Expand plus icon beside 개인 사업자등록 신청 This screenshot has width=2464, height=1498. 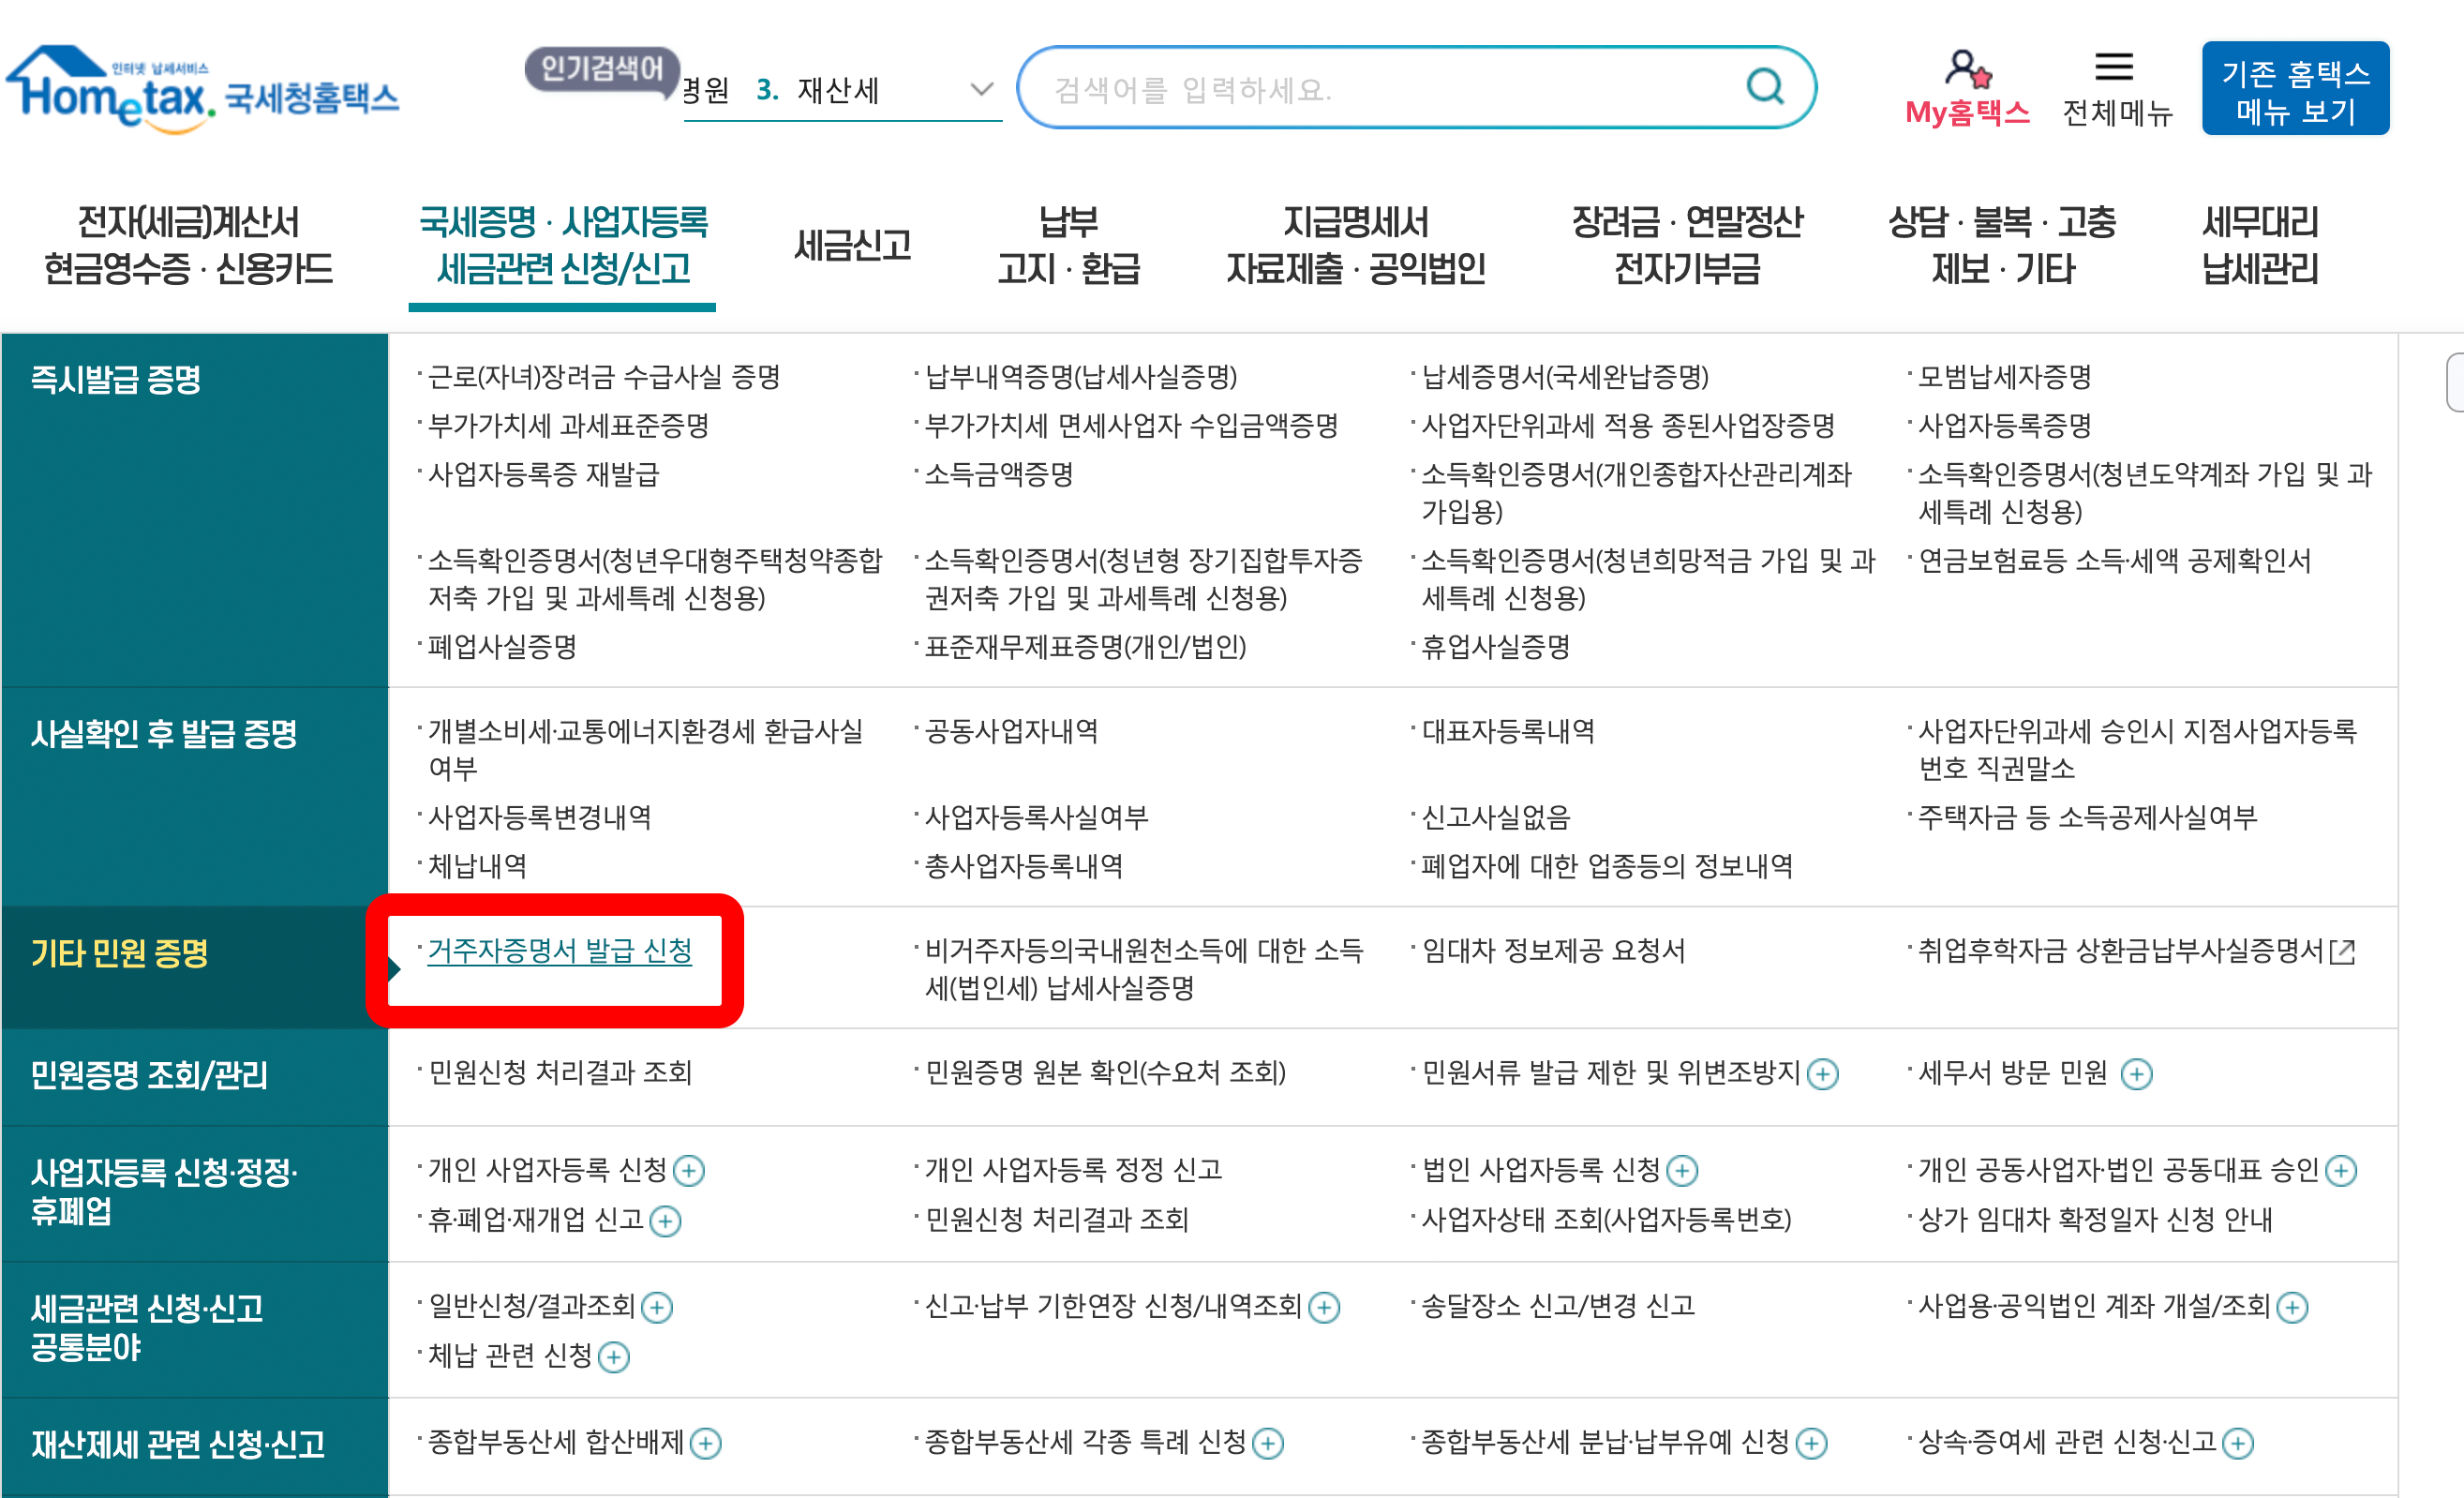pyautogui.click(x=689, y=1171)
